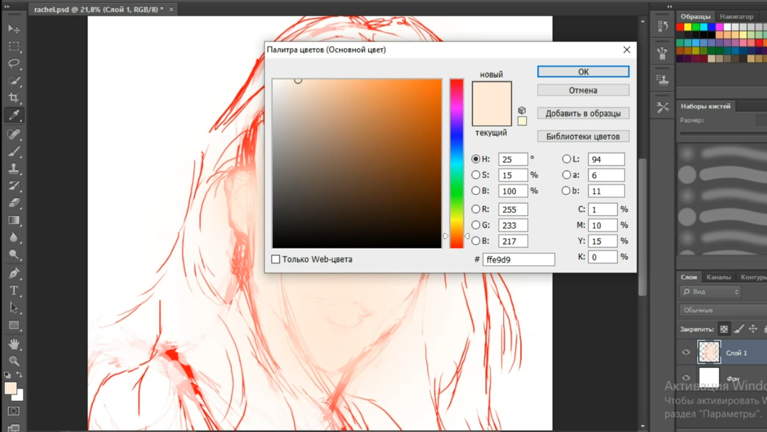Click the foreground color swatch in toolbar
The width and height of the screenshot is (767, 432).
tap(10, 389)
